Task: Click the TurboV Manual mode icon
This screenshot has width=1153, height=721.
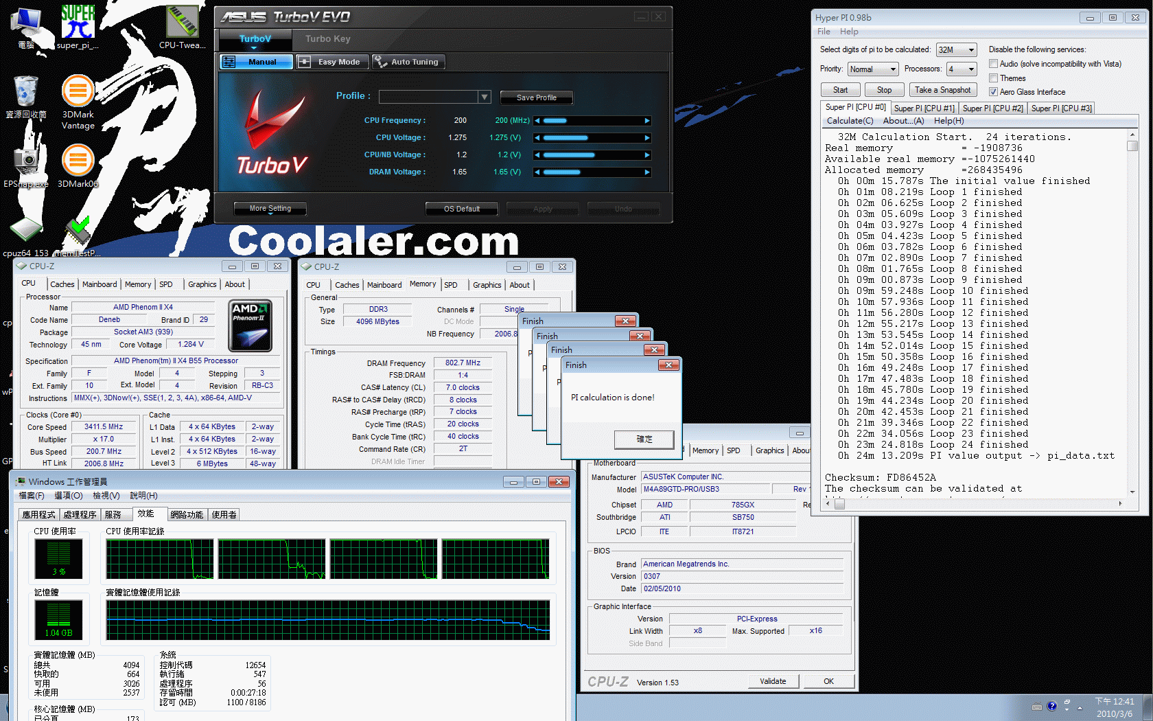Action: click(230, 62)
